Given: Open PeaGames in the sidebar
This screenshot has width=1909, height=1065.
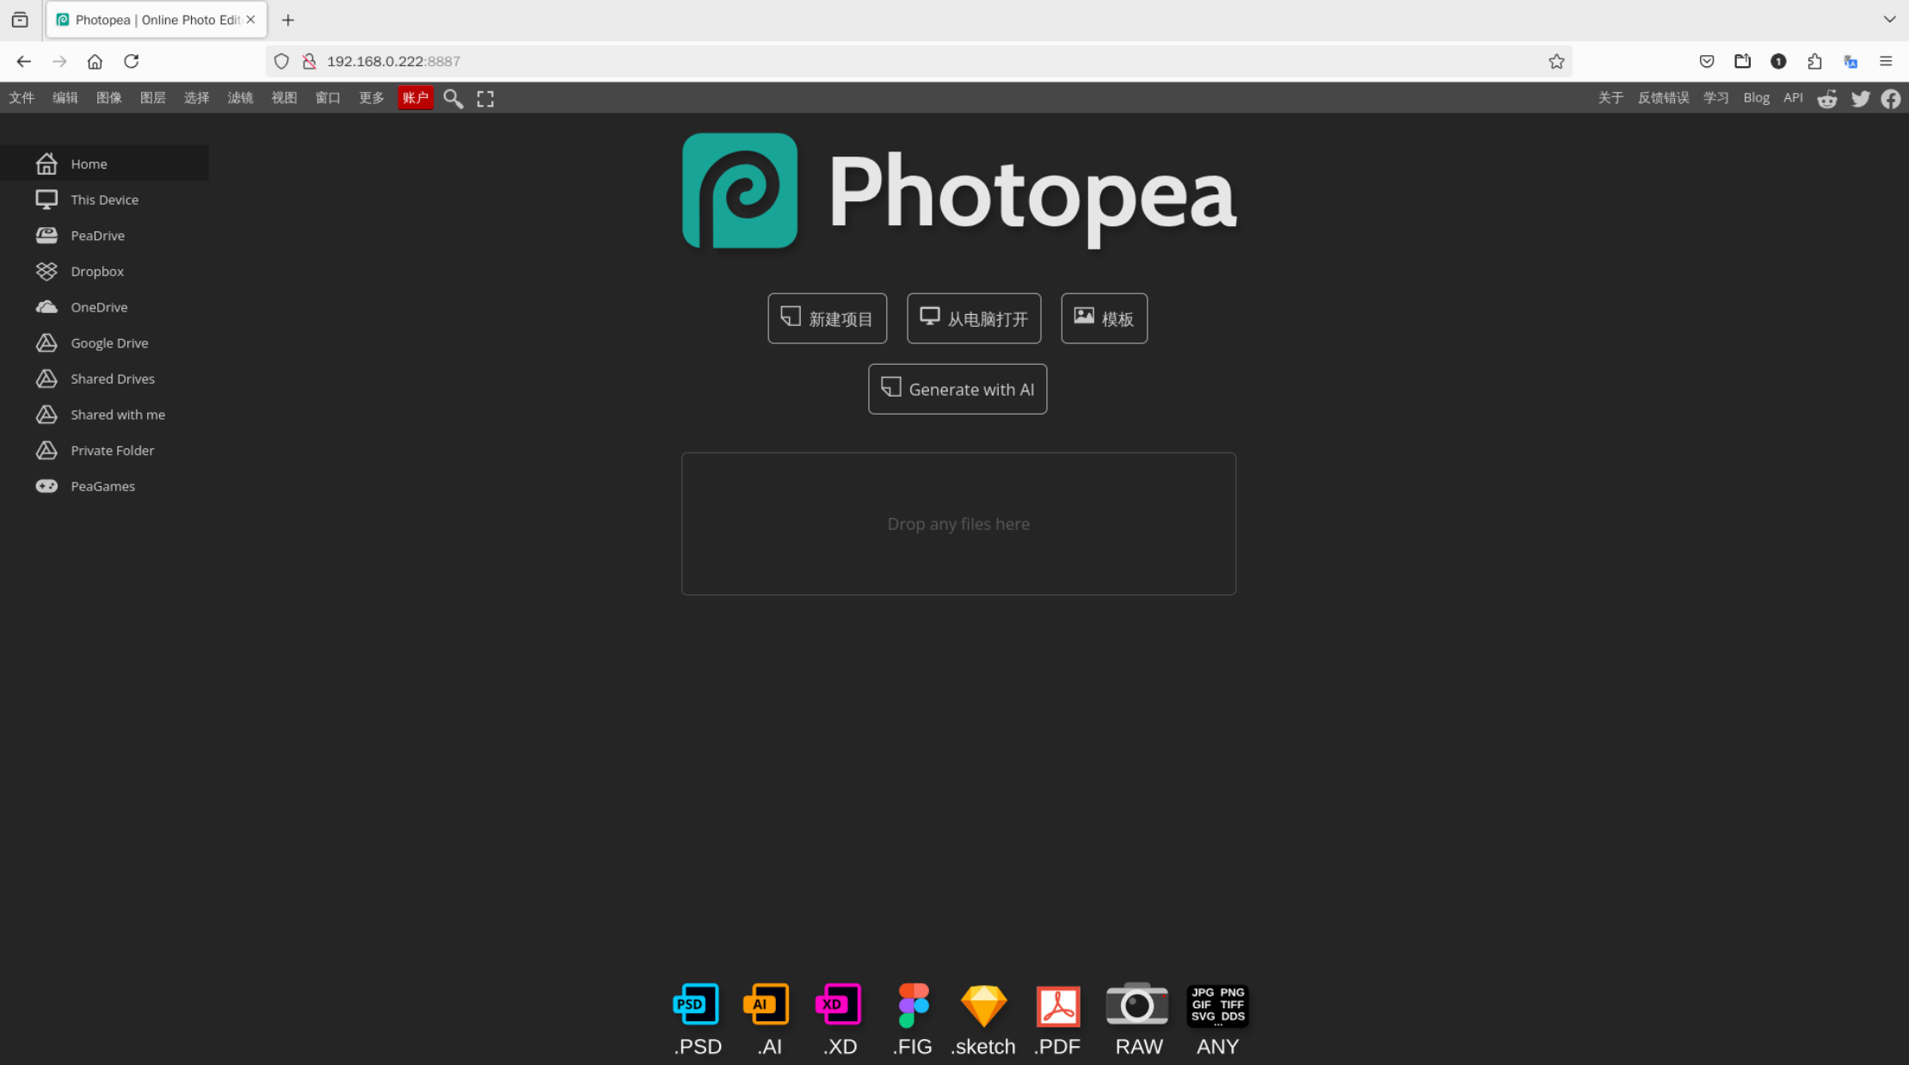Looking at the screenshot, I should pyautogui.click(x=102, y=486).
